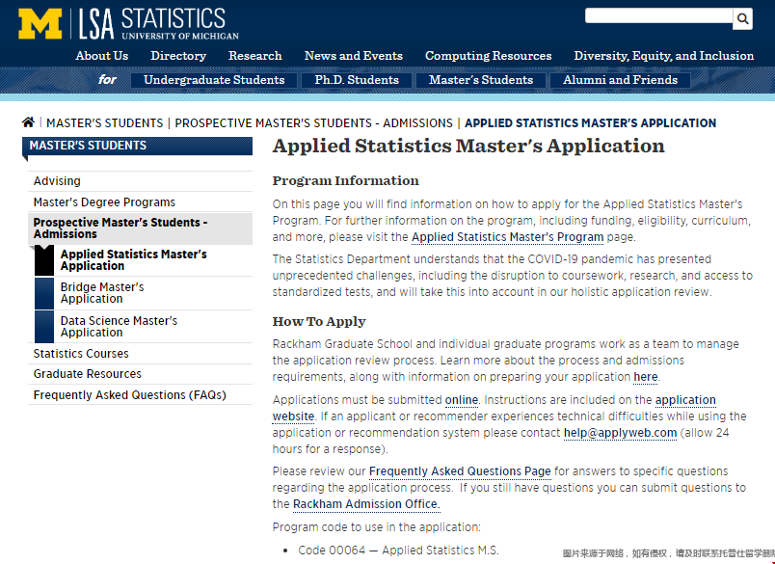Click the help@applyweb.com email link
Viewport: 775px width, 564px height.
(620, 433)
